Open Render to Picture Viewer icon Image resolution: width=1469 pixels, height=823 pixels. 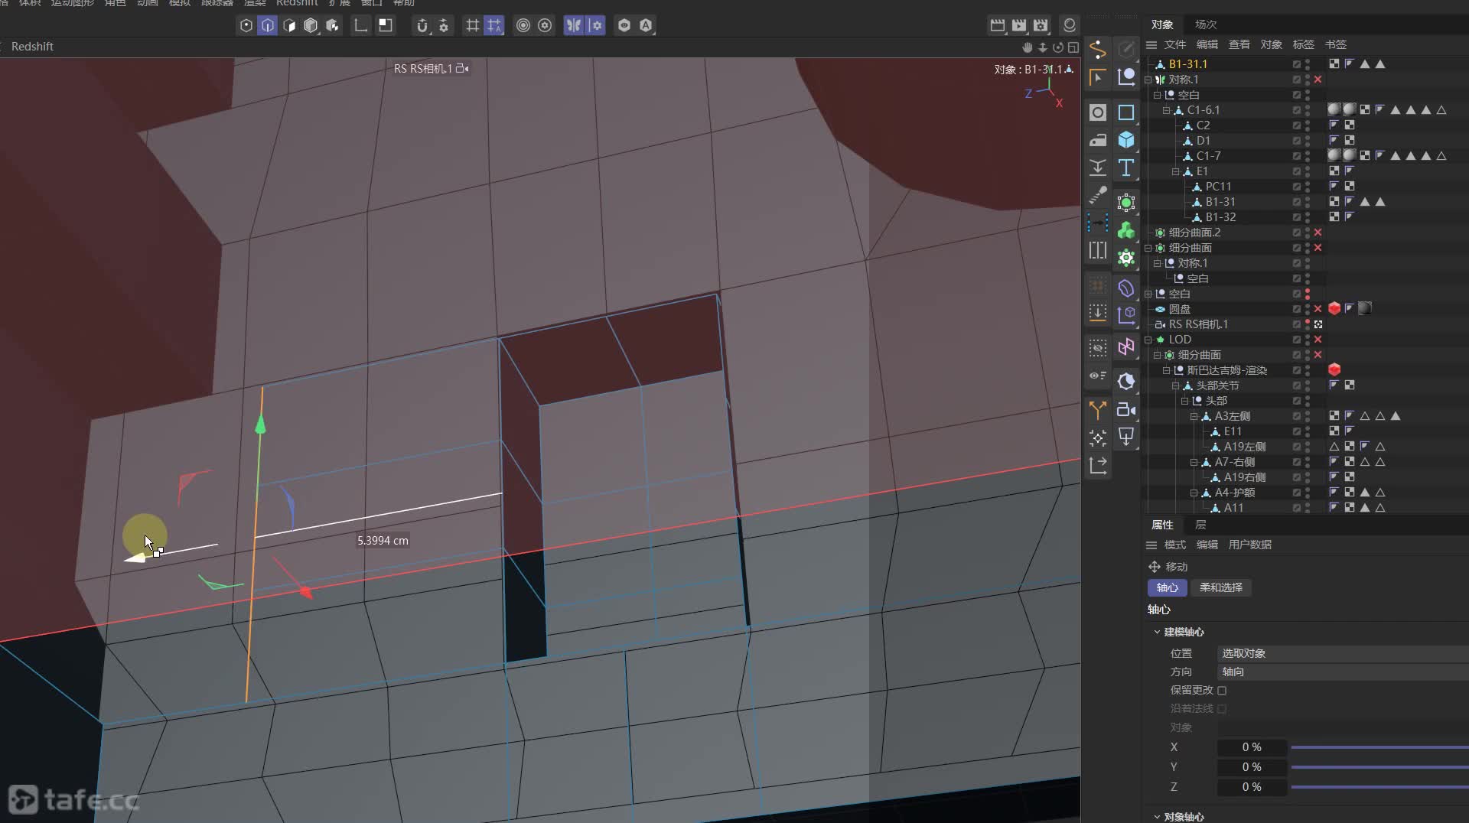point(1019,25)
